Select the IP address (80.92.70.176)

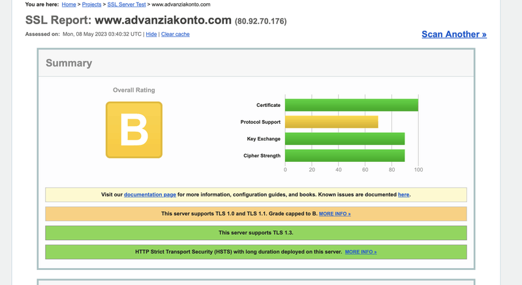click(x=260, y=22)
